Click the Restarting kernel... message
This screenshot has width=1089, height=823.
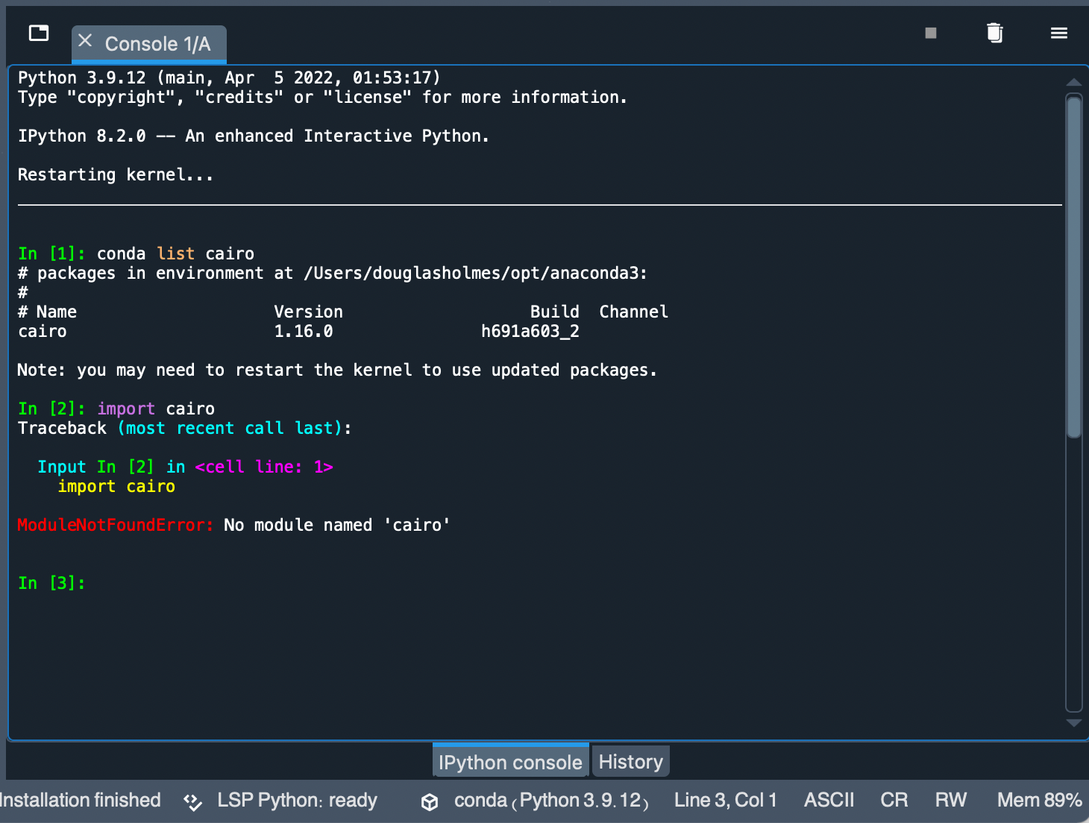tap(116, 174)
